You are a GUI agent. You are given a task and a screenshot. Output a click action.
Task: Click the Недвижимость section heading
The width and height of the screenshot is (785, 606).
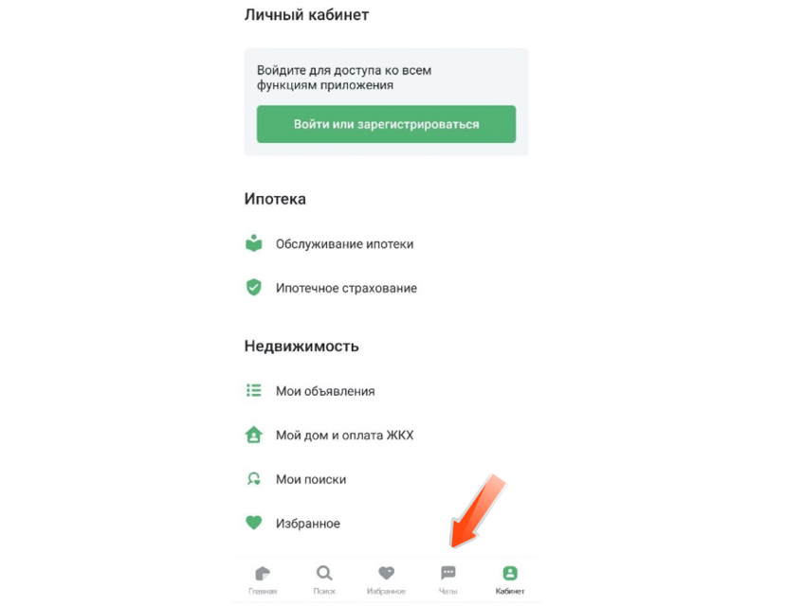click(x=301, y=346)
